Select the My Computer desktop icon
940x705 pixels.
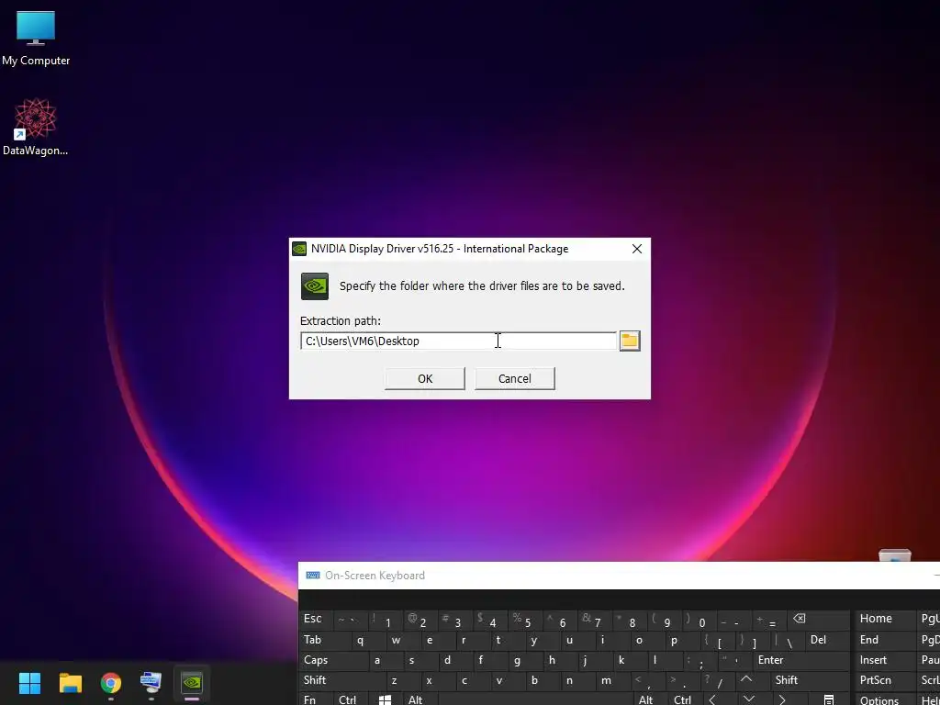tap(36, 38)
